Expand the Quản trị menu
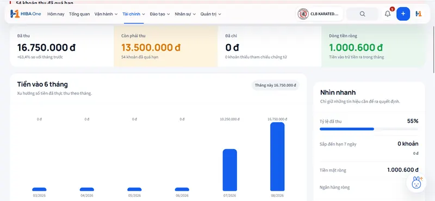The image size is (435, 201). [211, 14]
